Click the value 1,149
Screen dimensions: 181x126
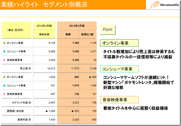point(93,43)
